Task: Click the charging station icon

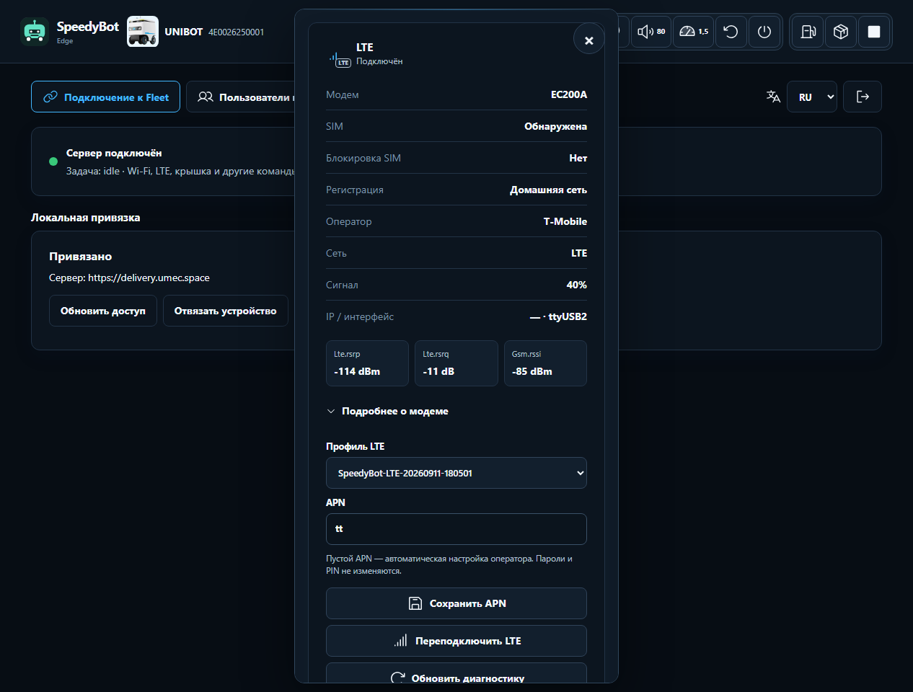Action: click(808, 32)
